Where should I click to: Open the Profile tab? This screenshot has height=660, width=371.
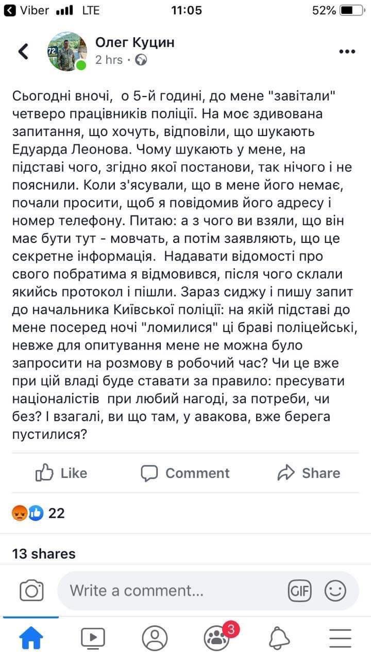pos(155,638)
